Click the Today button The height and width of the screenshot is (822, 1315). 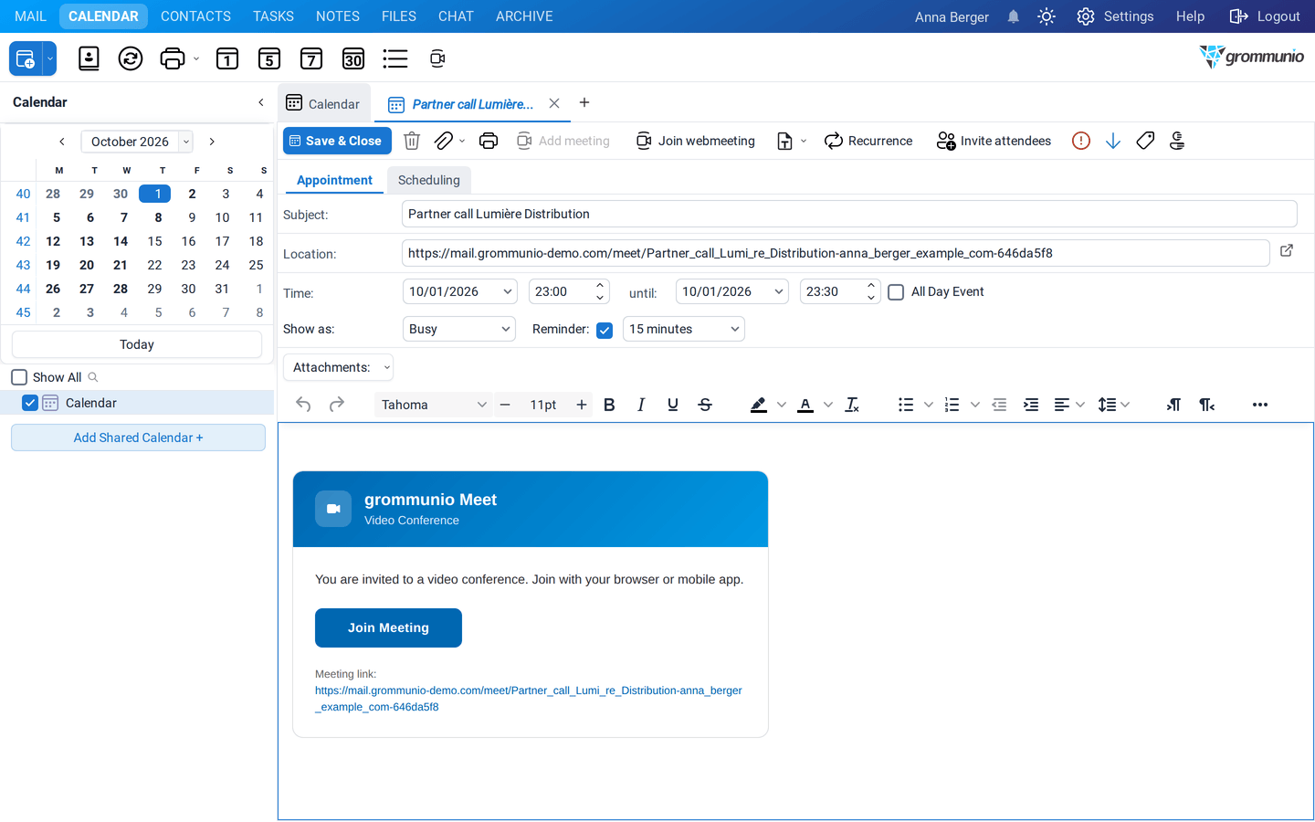pyautogui.click(x=137, y=344)
